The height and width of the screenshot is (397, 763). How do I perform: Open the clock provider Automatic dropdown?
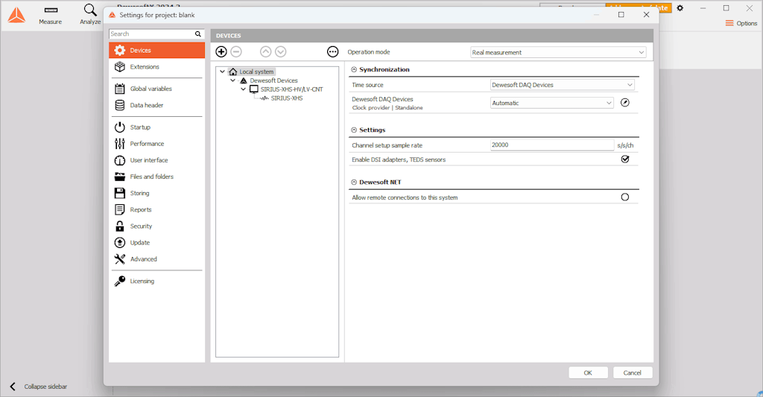tap(552, 103)
